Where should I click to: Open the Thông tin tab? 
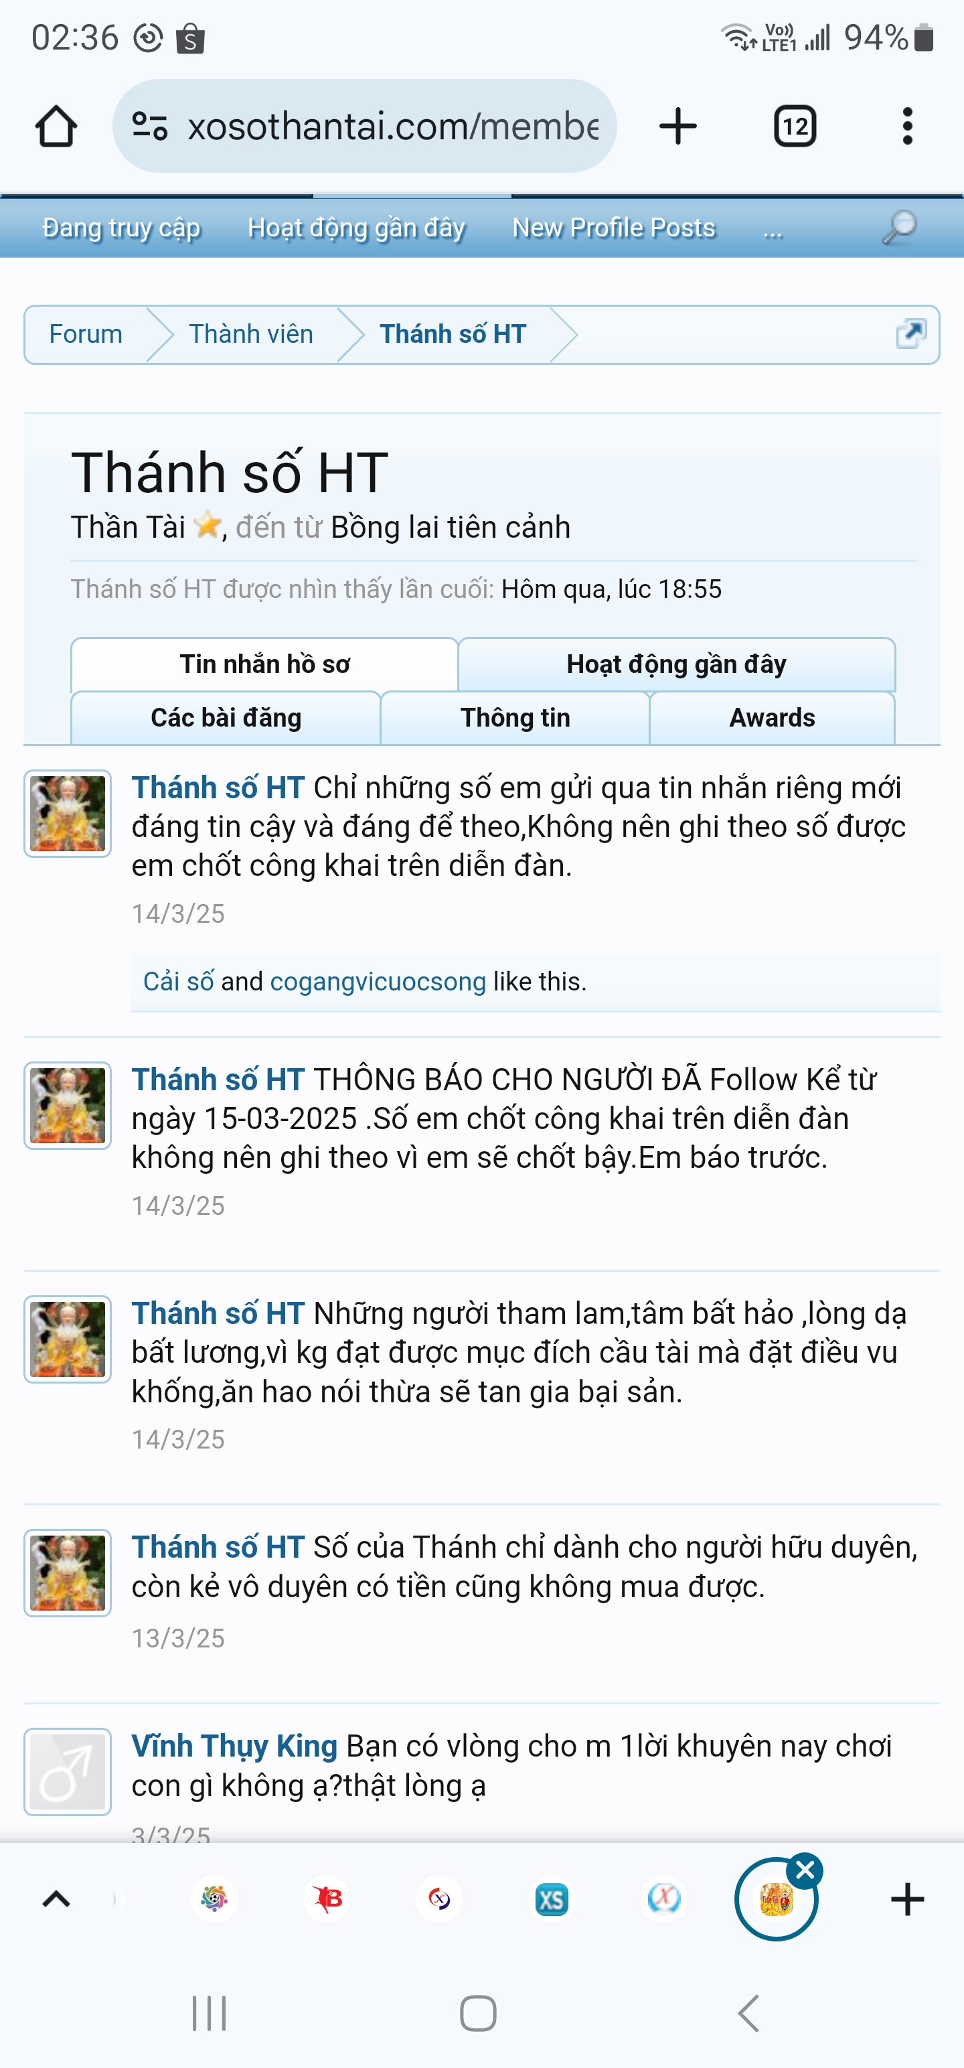tap(515, 717)
